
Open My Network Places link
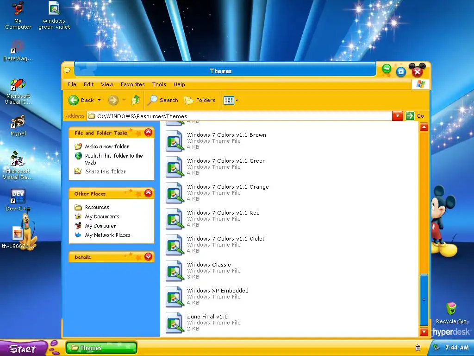tap(107, 235)
